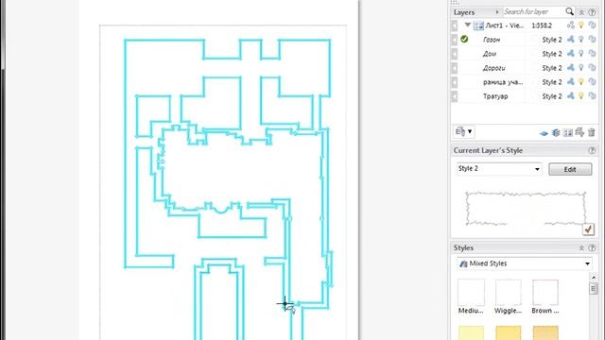The width and height of the screenshot is (605, 340).
Task: Click the Styles list scrollbar thumb
Action: tap(594, 288)
